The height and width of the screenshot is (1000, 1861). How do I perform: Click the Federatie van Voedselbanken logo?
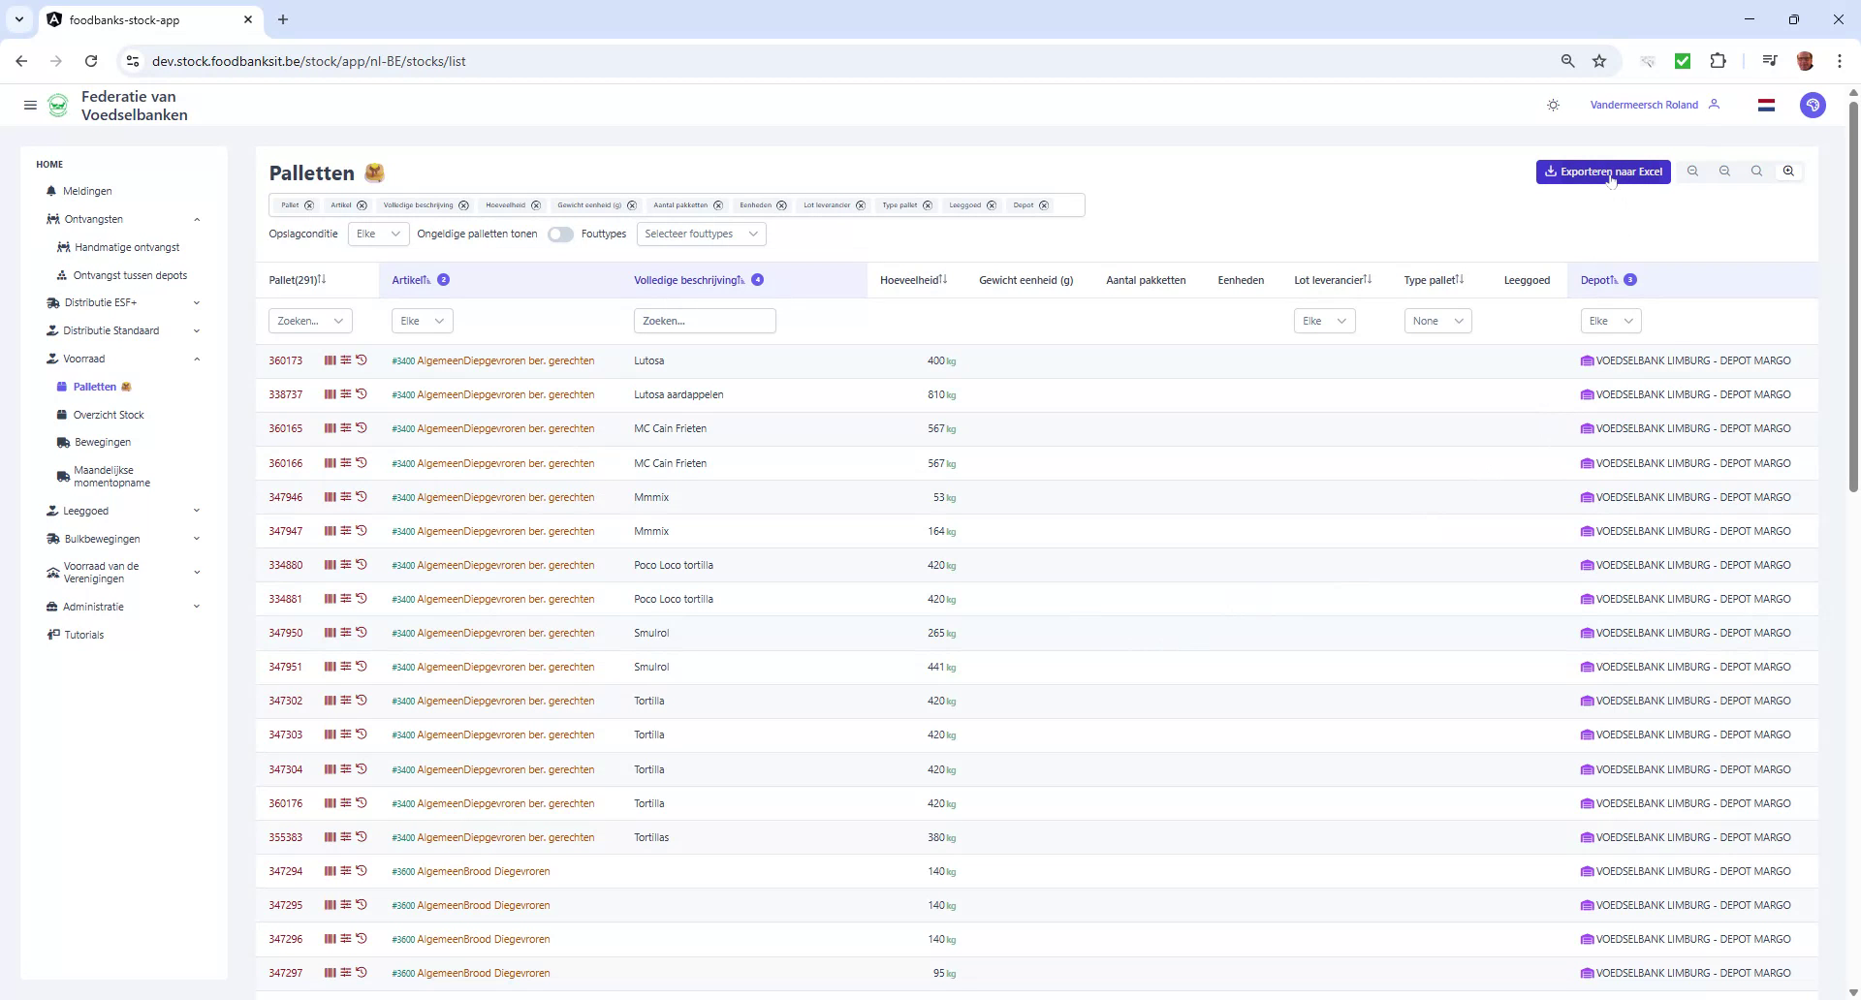(57, 105)
